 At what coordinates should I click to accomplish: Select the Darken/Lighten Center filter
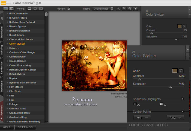(x=23, y=69)
